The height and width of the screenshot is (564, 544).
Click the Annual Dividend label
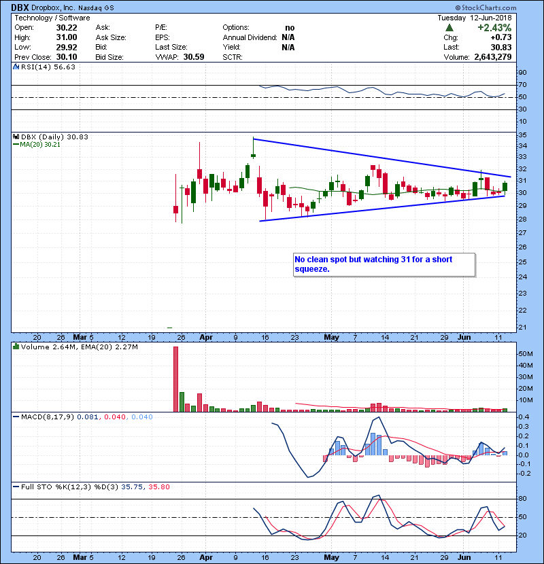click(250, 37)
